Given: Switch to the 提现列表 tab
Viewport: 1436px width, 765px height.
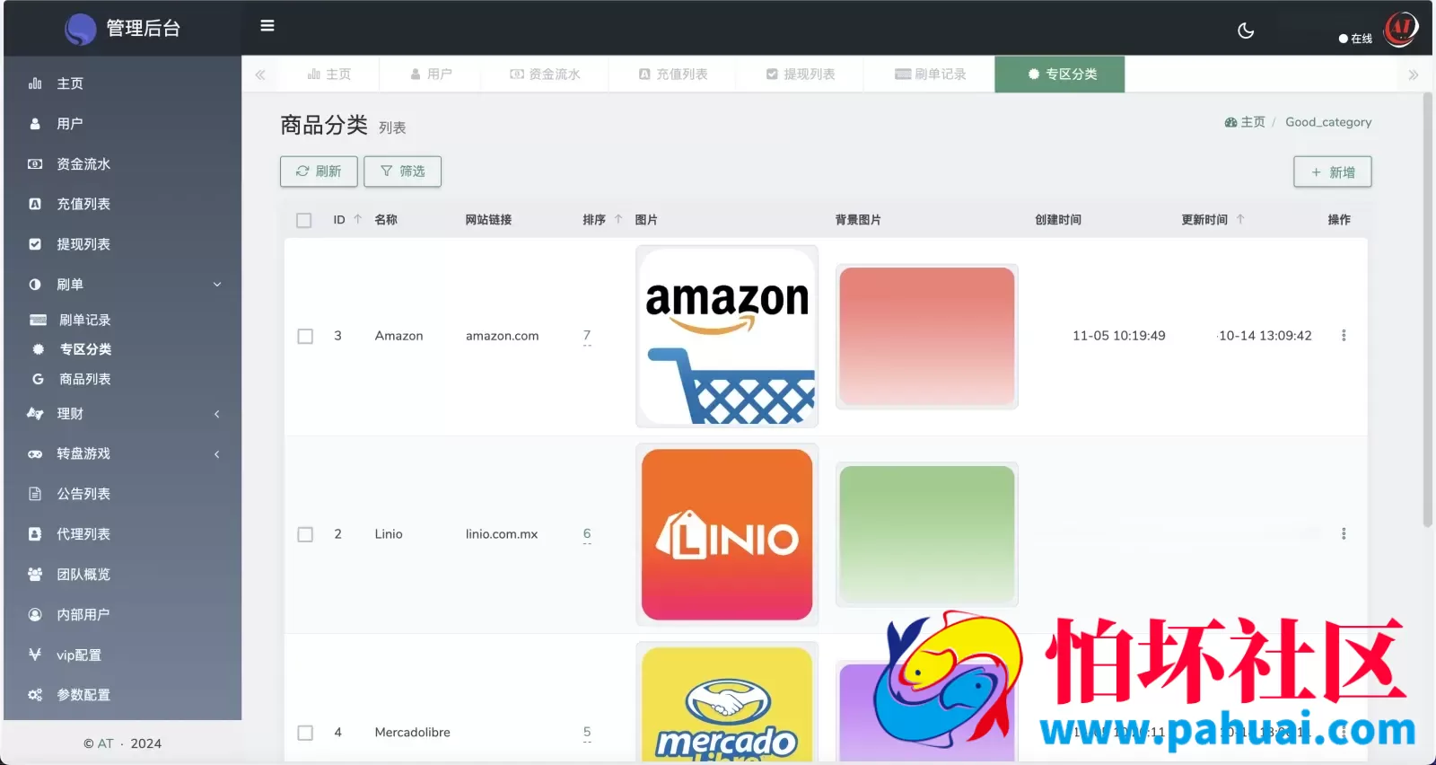Looking at the screenshot, I should click(801, 75).
